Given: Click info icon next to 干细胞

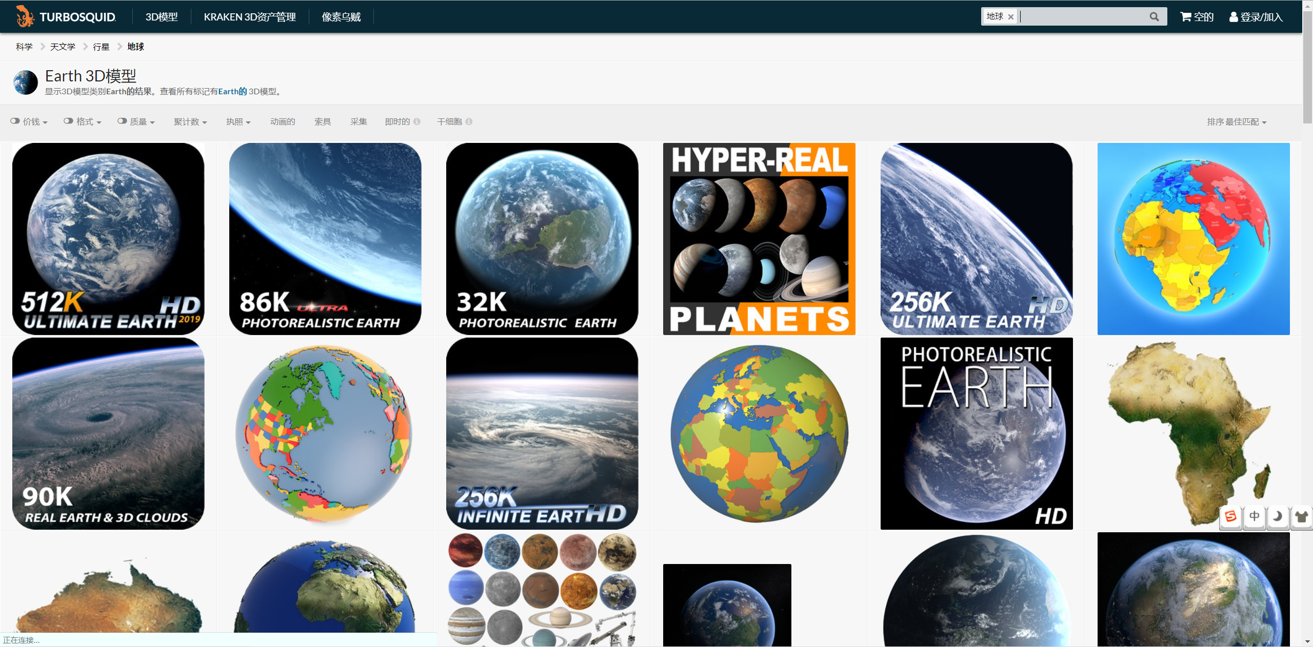Looking at the screenshot, I should pos(469,121).
